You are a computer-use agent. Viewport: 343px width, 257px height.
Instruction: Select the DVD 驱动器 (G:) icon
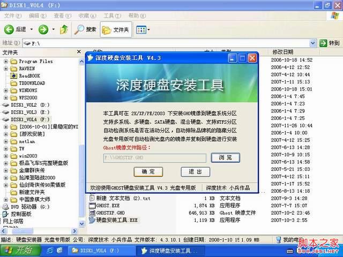pyautogui.click(x=5, y=207)
